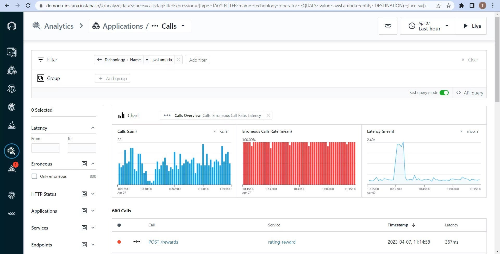This screenshot has height=254, width=500.
Task: Focus the Latency From input field
Action: pyautogui.click(x=46, y=148)
